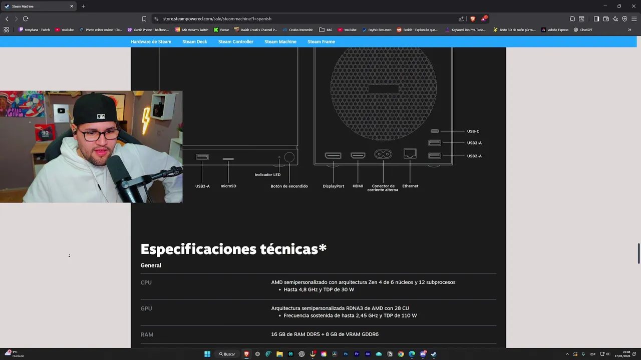Open Steam from the taskbar
This screenshot has height=360, width=641.
coord(434,354)
